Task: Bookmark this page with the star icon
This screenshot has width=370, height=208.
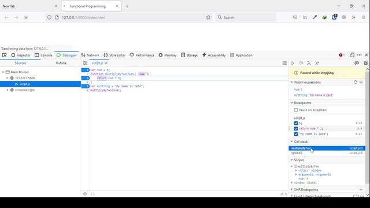Action: click(208, 17)
